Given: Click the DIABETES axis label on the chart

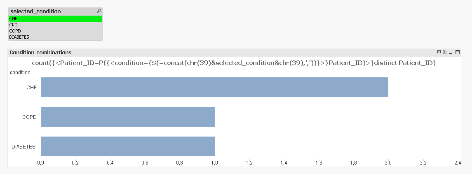Looking at the screenshot, I should [x=23, y=146].
